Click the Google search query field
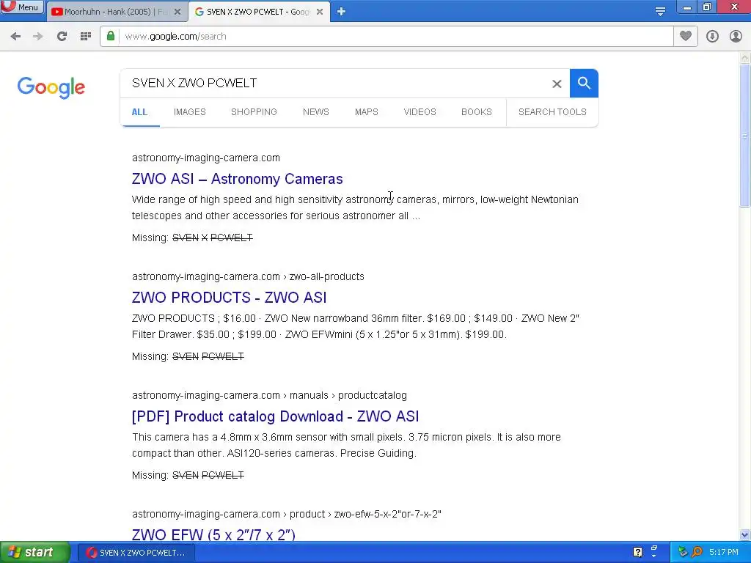Image resolution: width=751 pixels, height=563 pixels. 335,84
